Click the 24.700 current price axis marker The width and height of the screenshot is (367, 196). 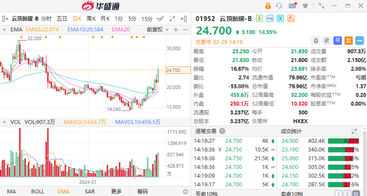coord(178,70)
